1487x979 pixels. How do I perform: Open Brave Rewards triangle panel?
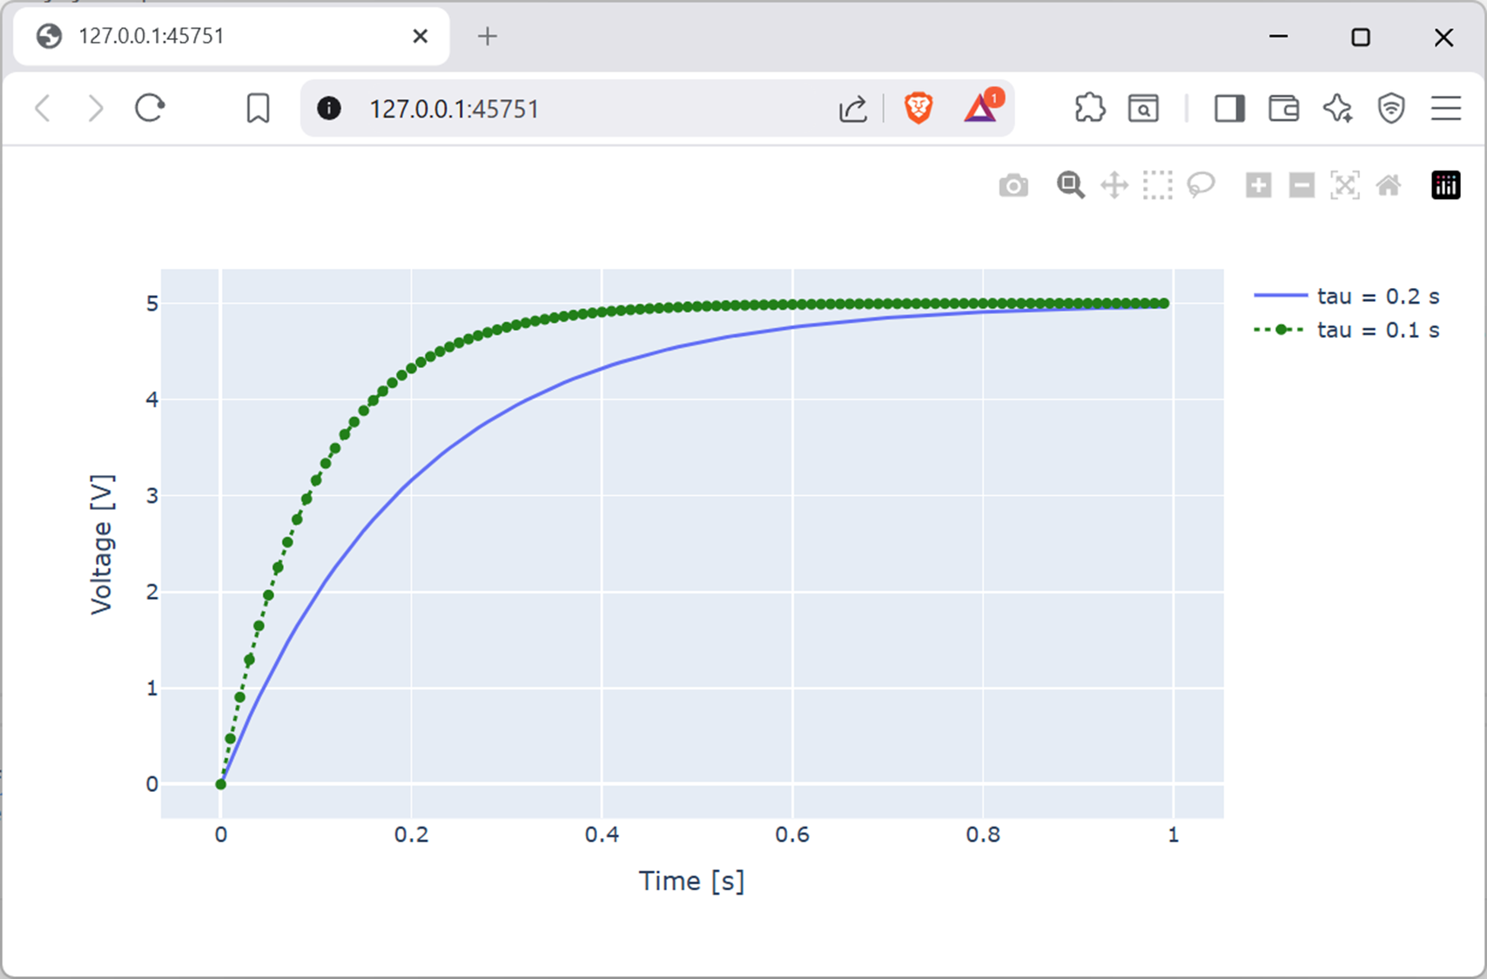pyautogui.click(x=981, y=109)
